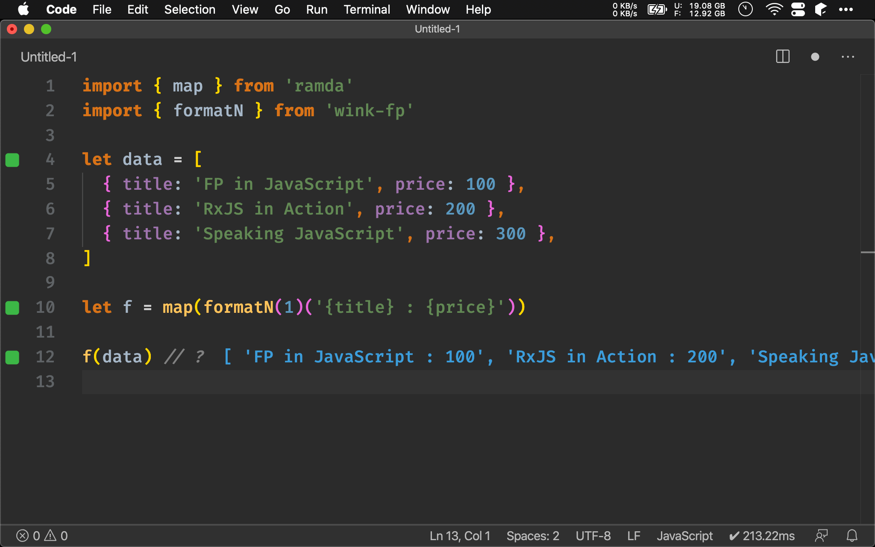Image resolution: width=875 pixels, height=547 pixels.
Task: Click the price value 100
Action: click(x=480, y=184)
